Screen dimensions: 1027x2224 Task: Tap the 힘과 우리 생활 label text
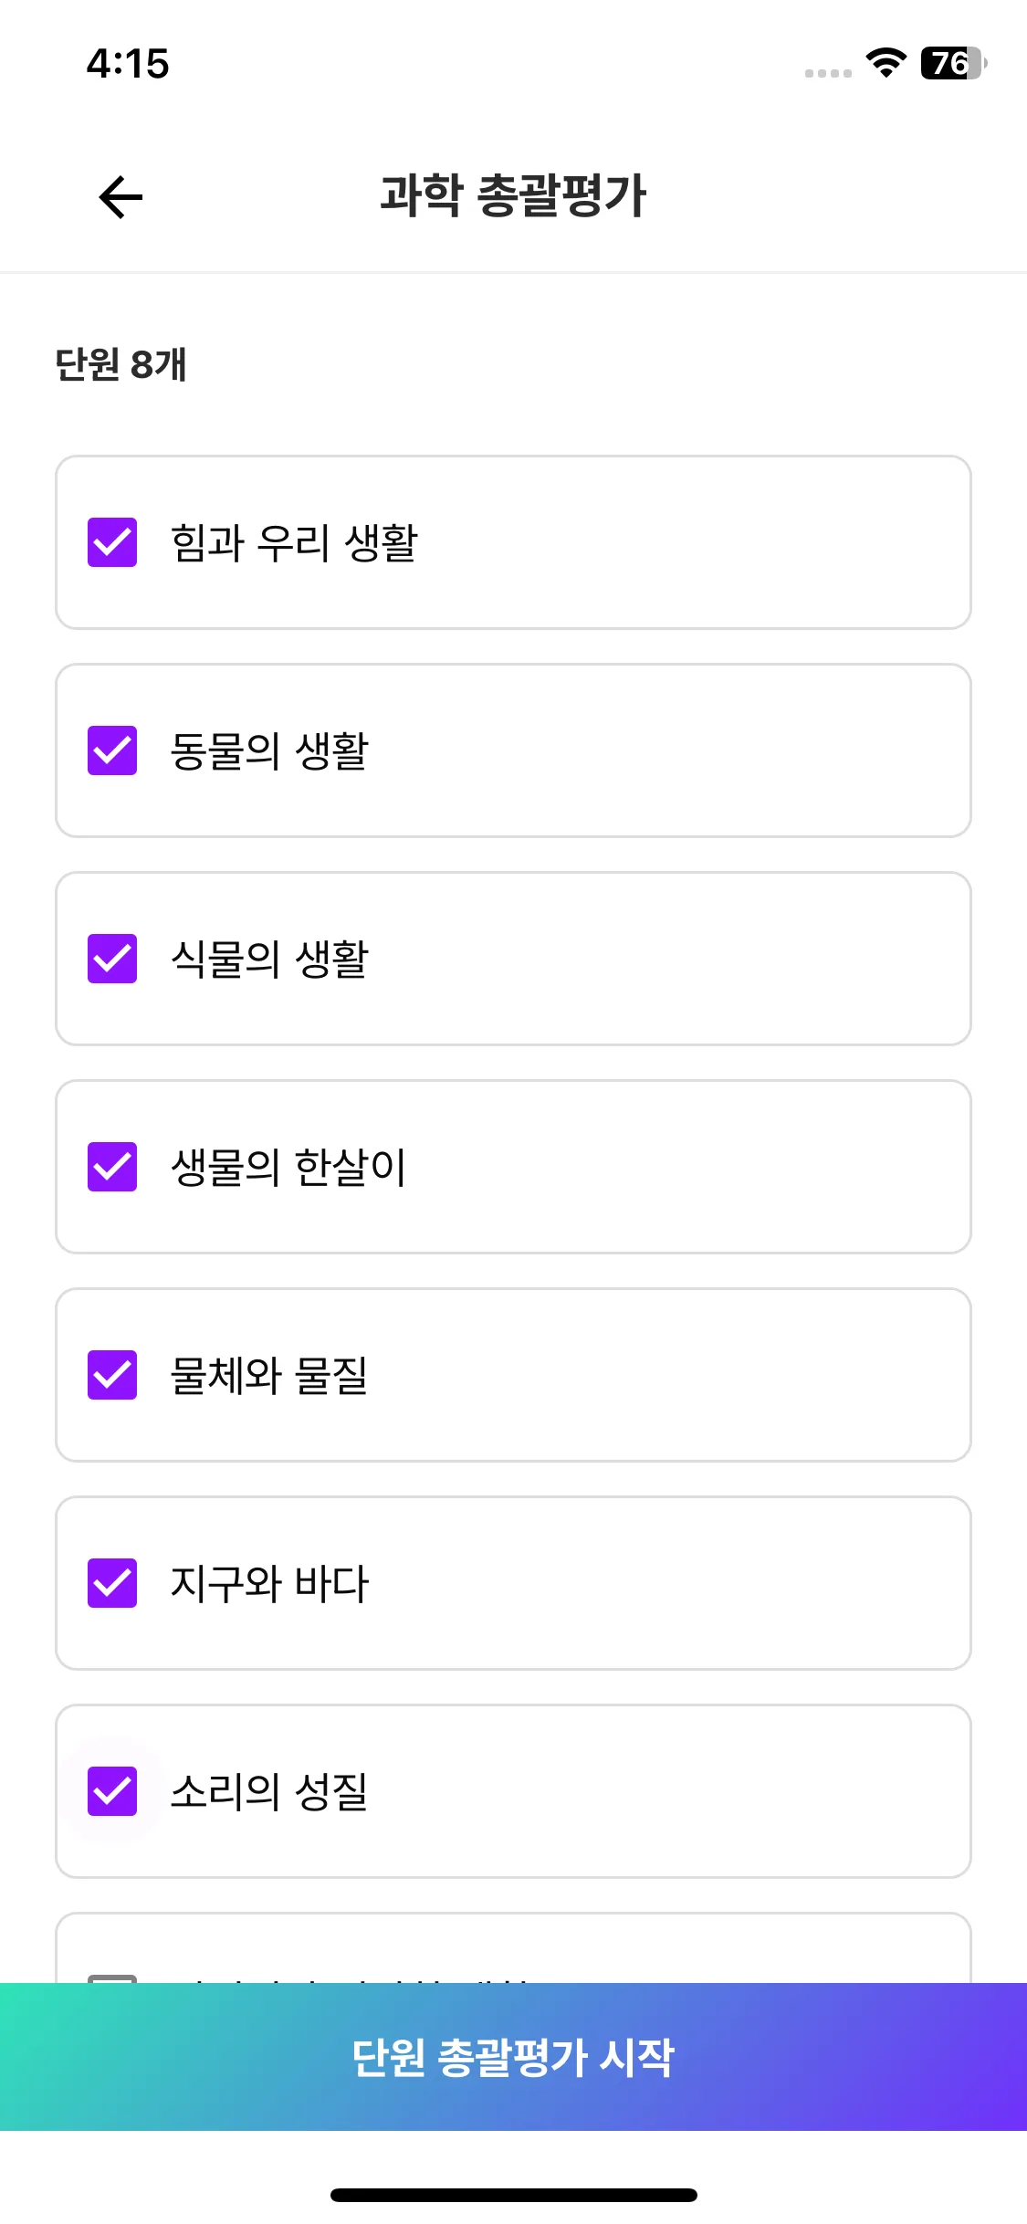[294, 543]
